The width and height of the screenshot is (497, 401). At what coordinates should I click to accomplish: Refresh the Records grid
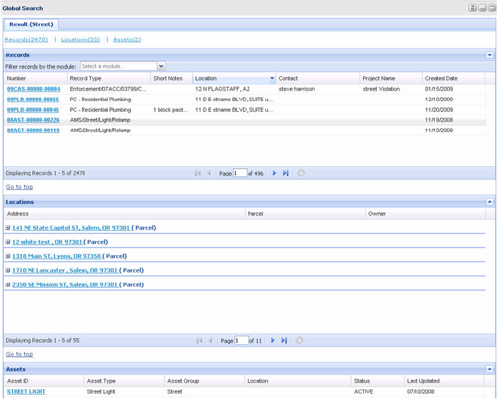click(x=300, y=173)
